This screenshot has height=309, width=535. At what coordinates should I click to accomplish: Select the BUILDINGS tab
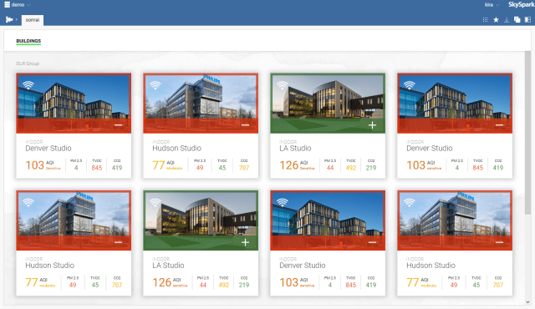point(28,41)
